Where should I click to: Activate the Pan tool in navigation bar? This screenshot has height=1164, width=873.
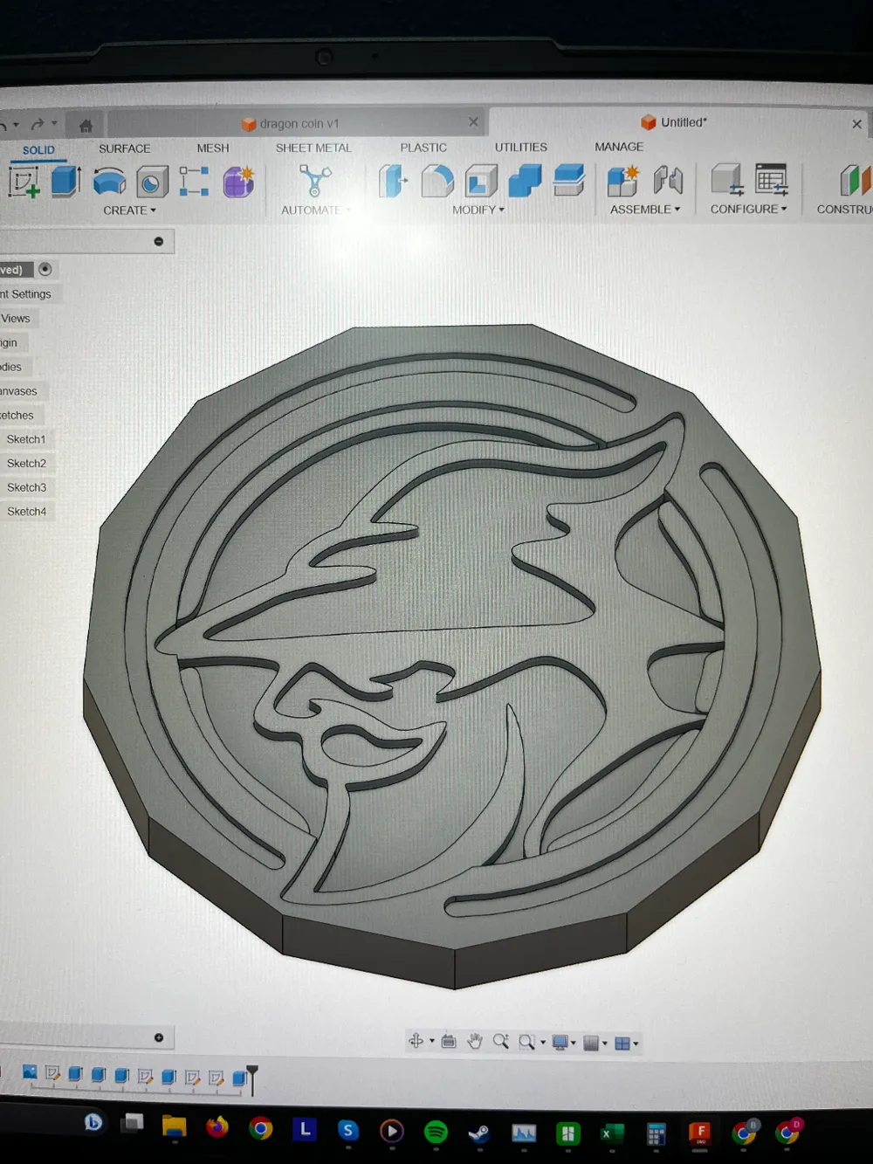(475, 1041)
